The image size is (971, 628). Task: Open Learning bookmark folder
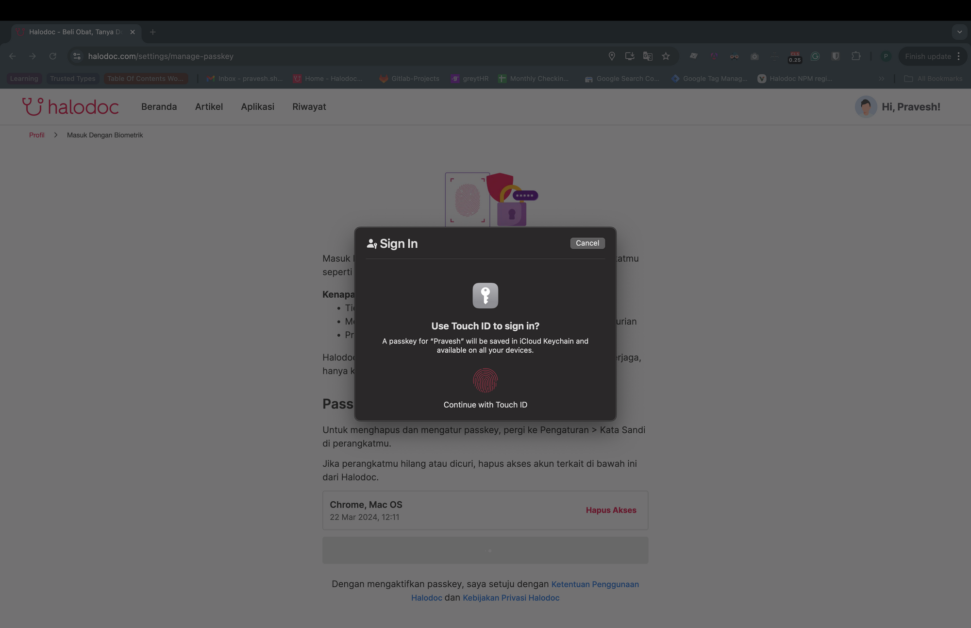(x=24, y=79)
